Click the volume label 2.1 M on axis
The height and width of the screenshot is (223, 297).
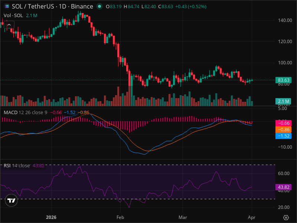pos(283,101)
